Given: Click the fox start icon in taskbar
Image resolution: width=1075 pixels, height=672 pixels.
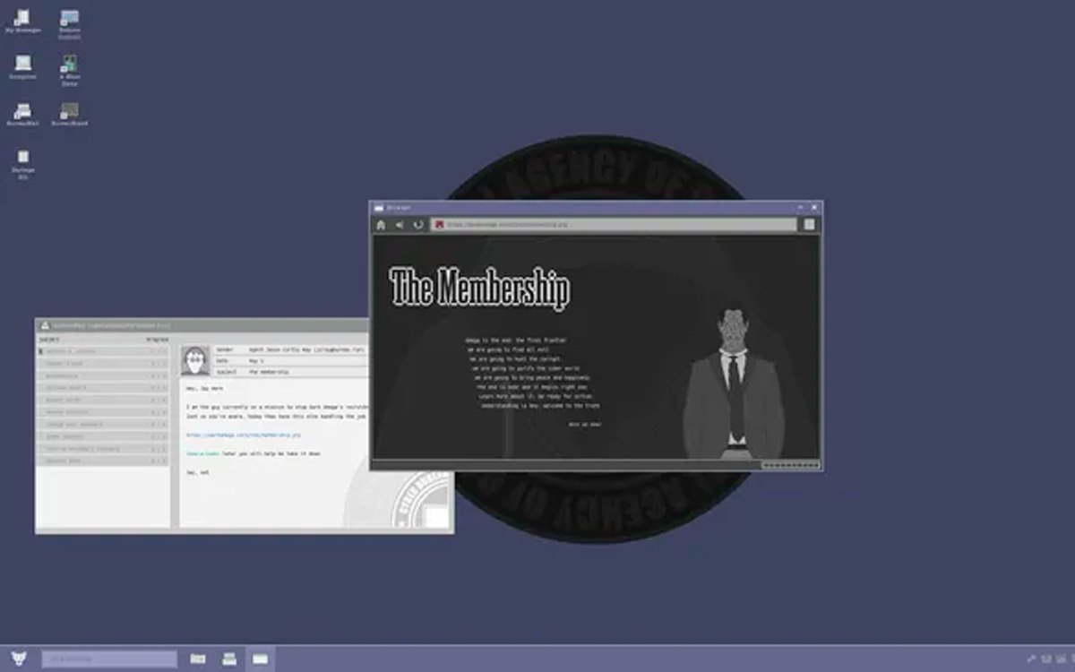Looking at the screenshot, I should pyautogui.click(x=20, y=659).
